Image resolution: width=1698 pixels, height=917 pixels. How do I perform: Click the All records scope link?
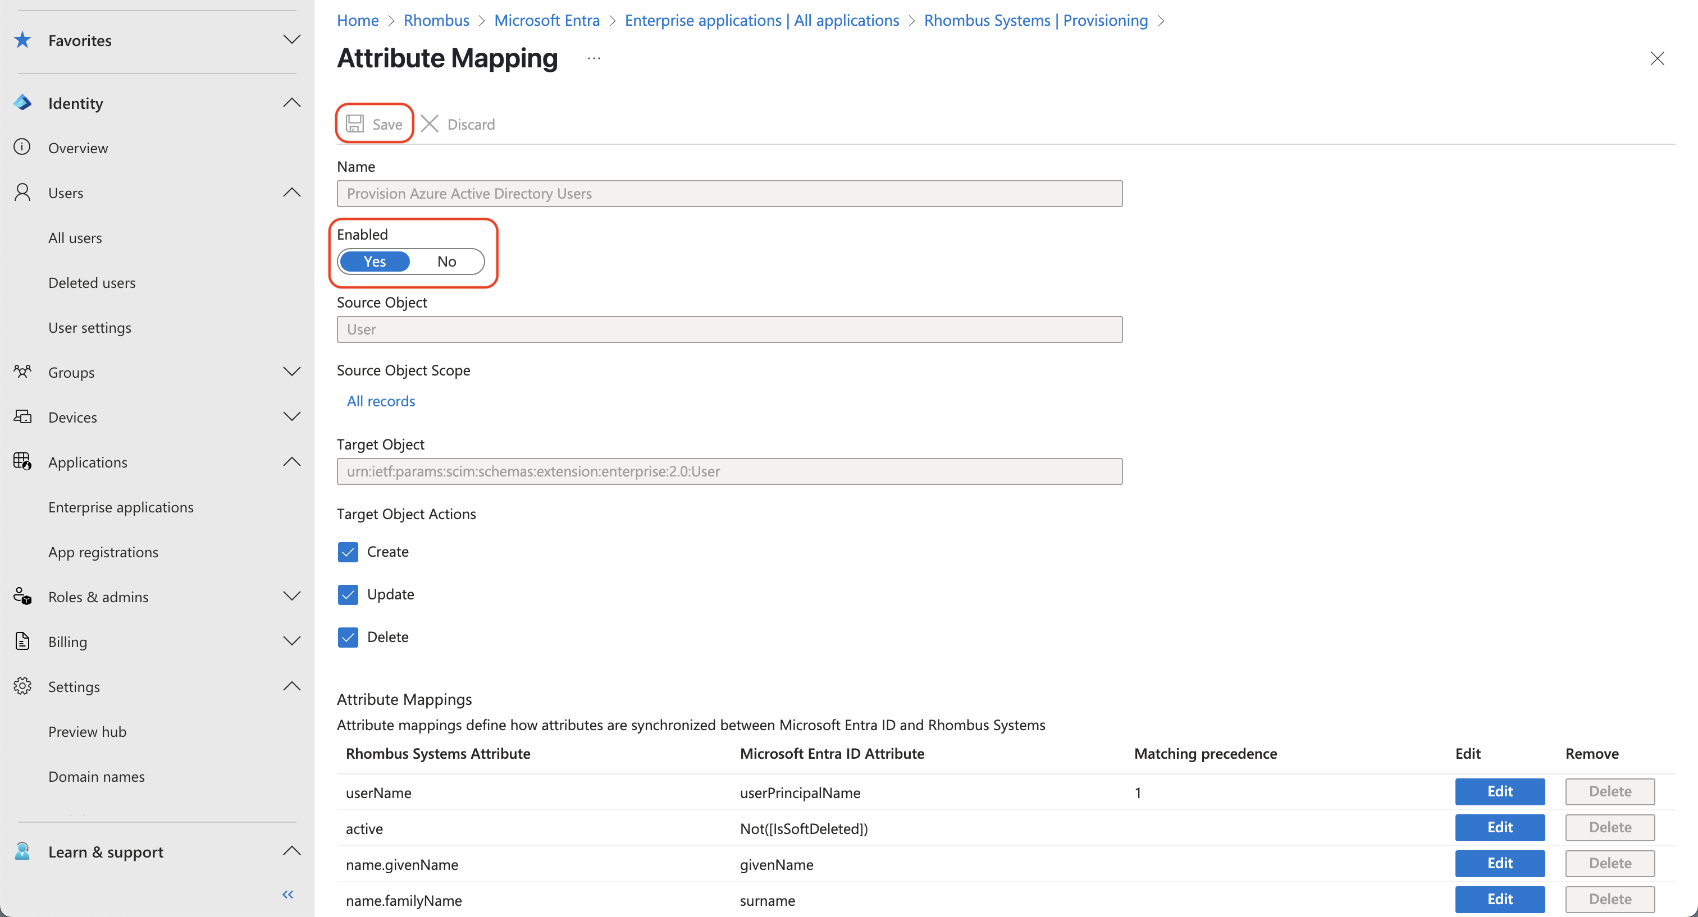(381, 401)
